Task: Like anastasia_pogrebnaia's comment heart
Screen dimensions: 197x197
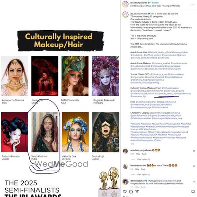Action: tap(194, 151)
